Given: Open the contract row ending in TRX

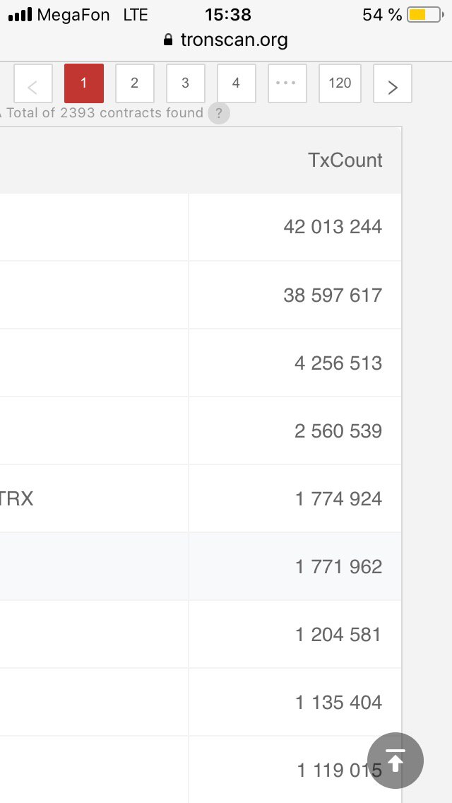Looking at the screenshot, I should point(200,498).
